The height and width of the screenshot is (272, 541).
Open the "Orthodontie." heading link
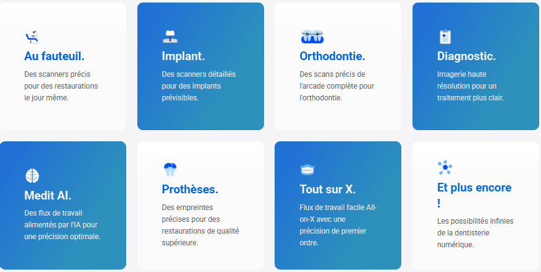pyautogui.click(x=332, y=56)
